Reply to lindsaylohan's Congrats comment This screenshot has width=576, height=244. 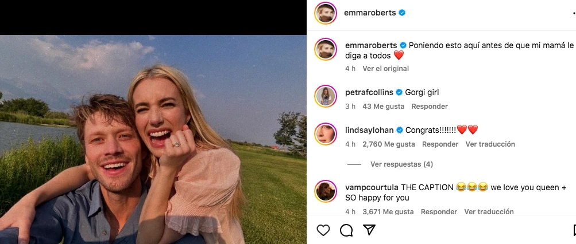(x=440, y=144)
